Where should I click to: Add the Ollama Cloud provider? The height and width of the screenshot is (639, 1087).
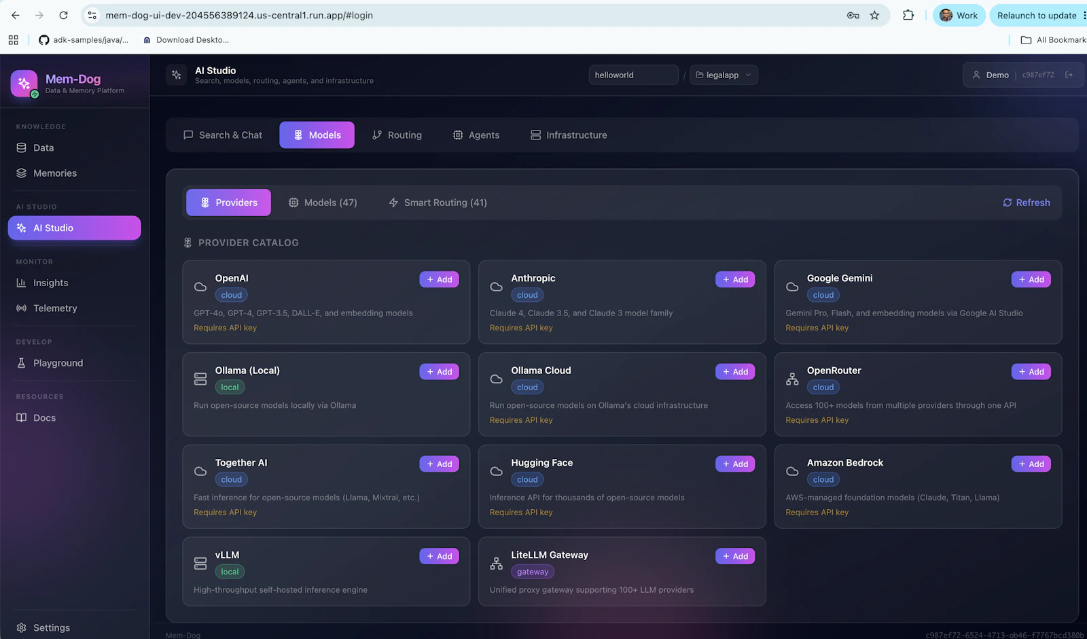pos(735,372)
